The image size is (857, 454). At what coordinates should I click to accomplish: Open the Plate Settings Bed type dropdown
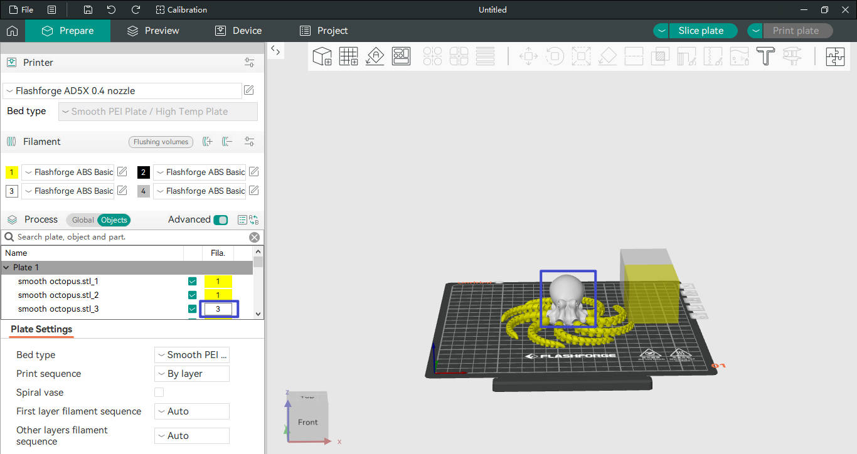(x=192, y=355)
